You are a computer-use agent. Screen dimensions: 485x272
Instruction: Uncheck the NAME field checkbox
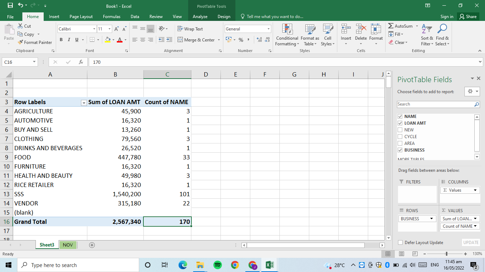[400, 116]
